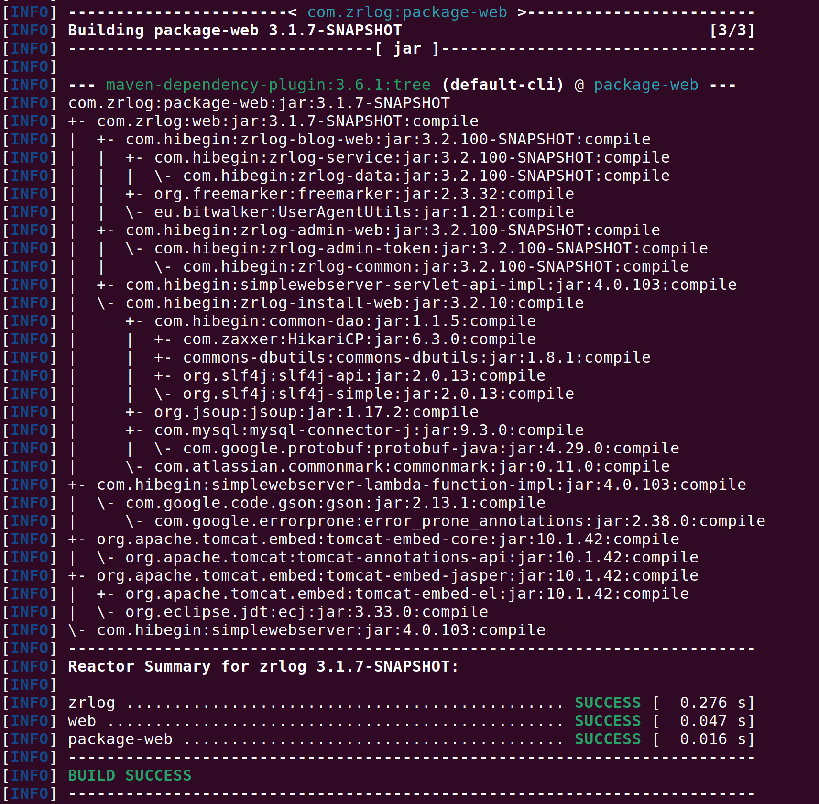
Task: Click the UserAgentUtils 1.21 dependency
Action: [x=364, y=212]
